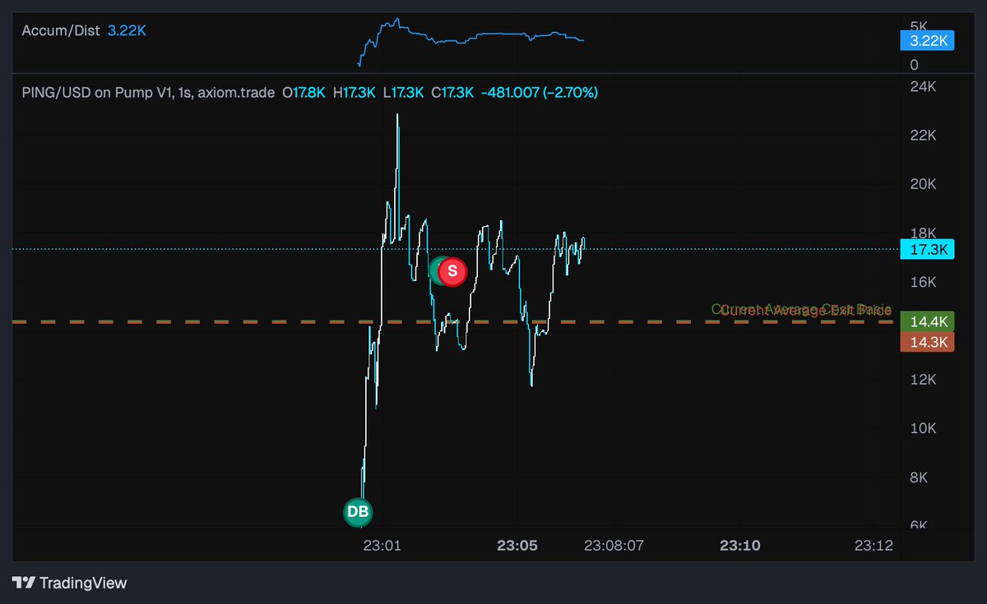Select the Current Average Exit Price line label

point(806,311)
